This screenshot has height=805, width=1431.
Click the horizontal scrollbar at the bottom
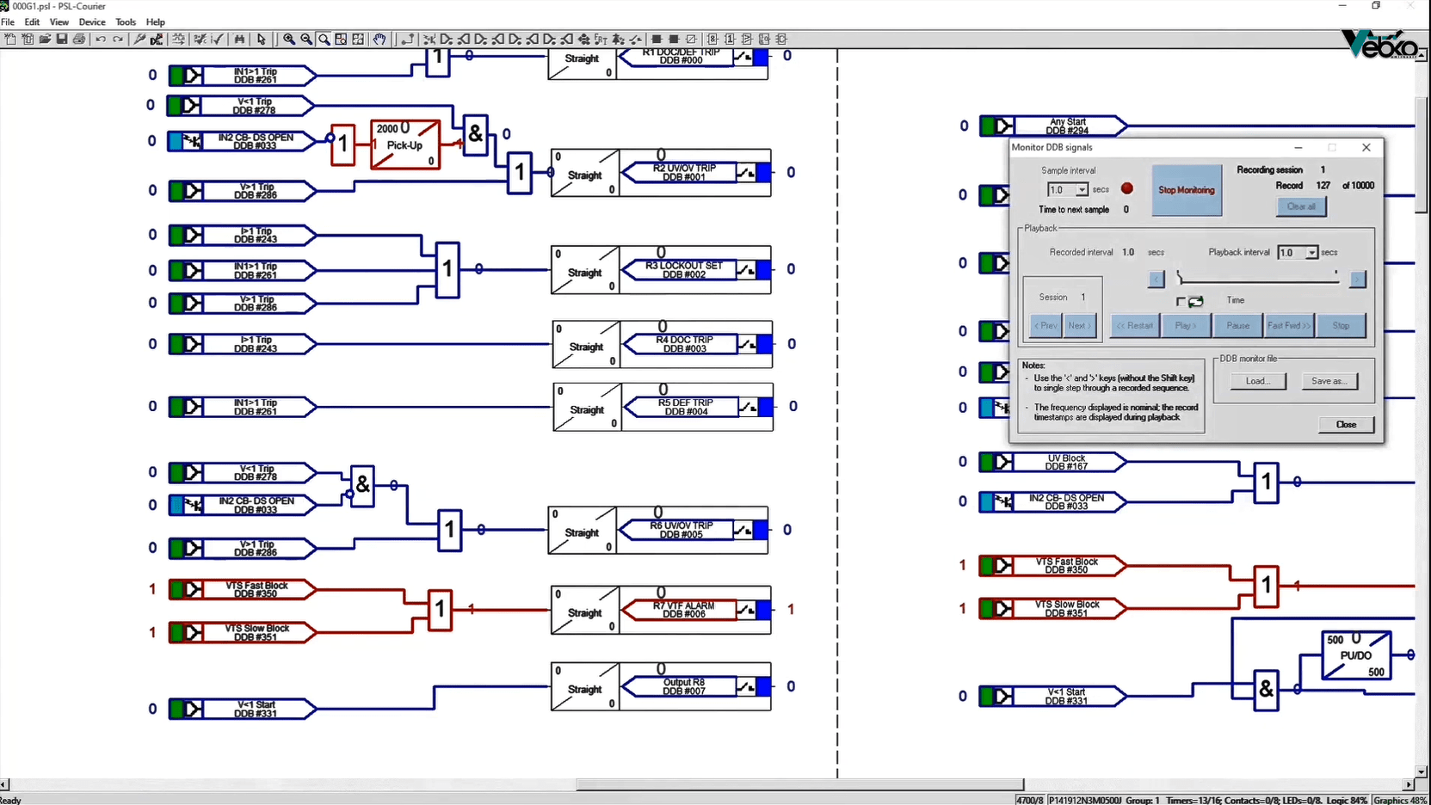799,784
